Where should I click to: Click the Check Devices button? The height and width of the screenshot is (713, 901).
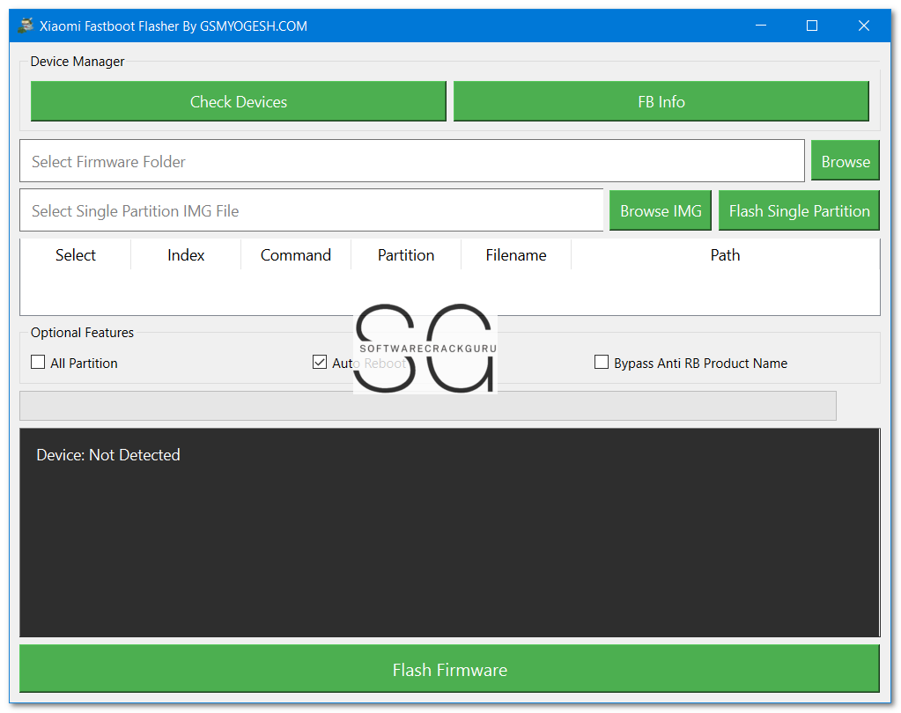tap(239, 101)
